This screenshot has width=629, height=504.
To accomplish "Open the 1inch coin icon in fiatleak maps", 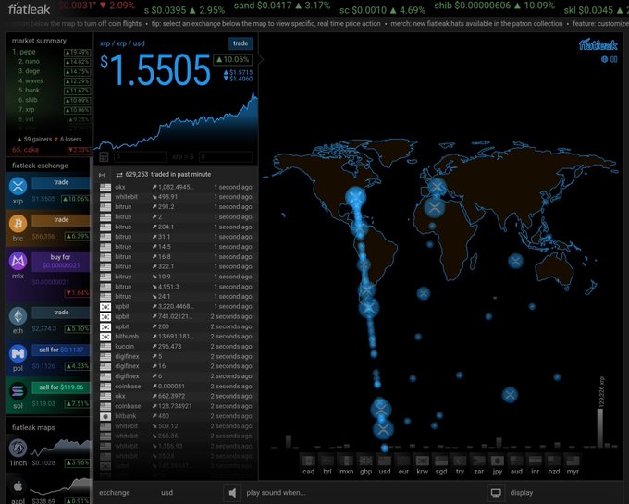I will click(18, 448).
